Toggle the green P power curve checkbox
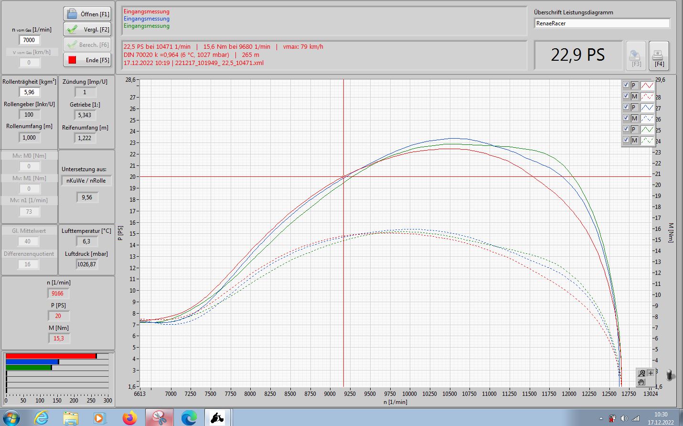Image resolution: width=683 pixels, height=426 pixels. 626,129
